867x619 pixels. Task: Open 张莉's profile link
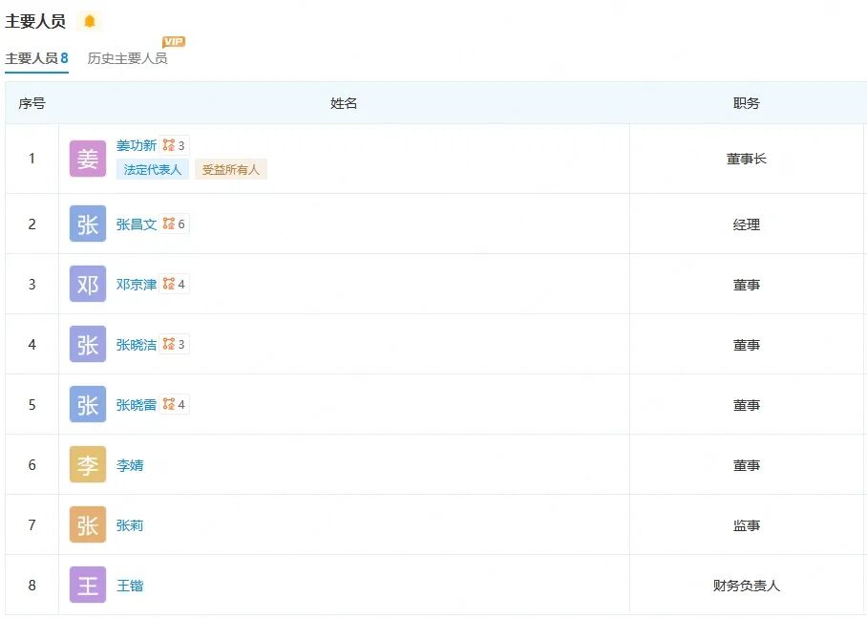coord(130,525)
